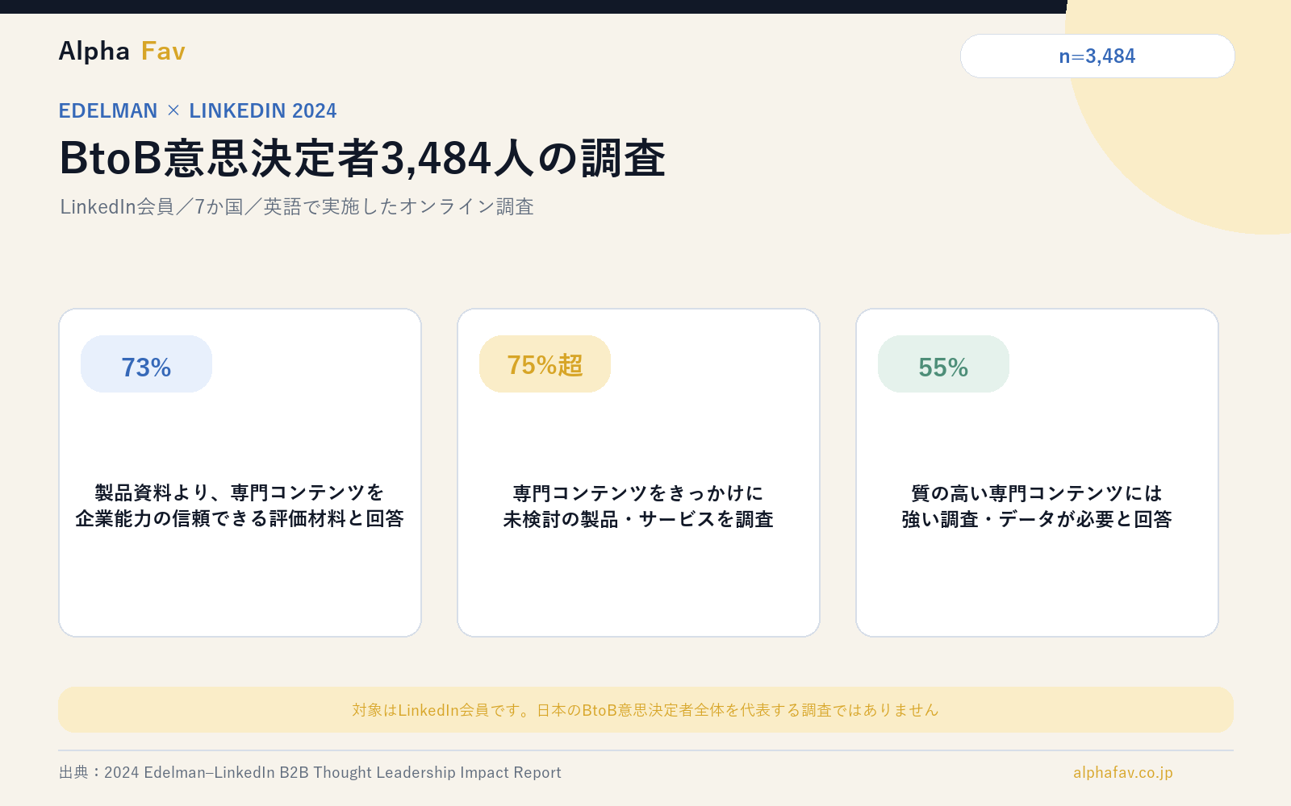The image size is (1291, 806).
Task: Click the third white statistics card
Action: [1037, 472]
